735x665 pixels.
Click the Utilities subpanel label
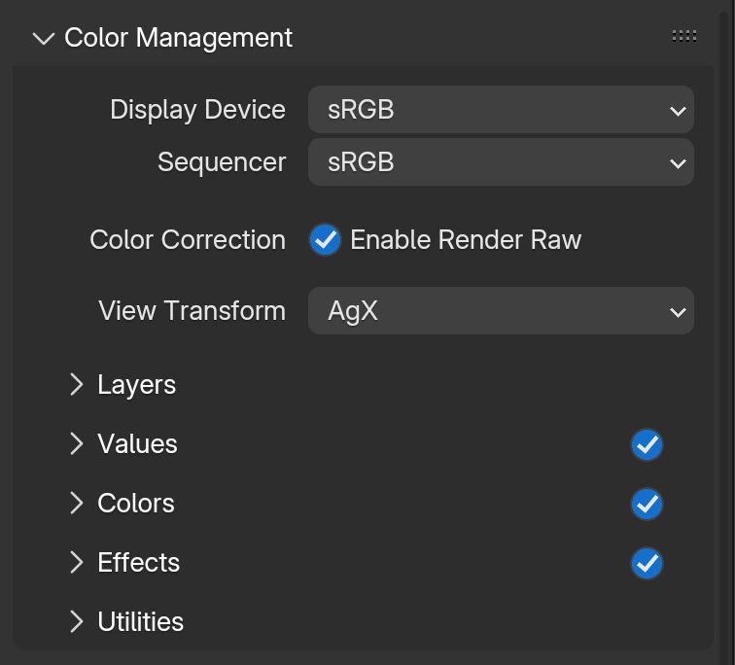click(x=141, y=622)
